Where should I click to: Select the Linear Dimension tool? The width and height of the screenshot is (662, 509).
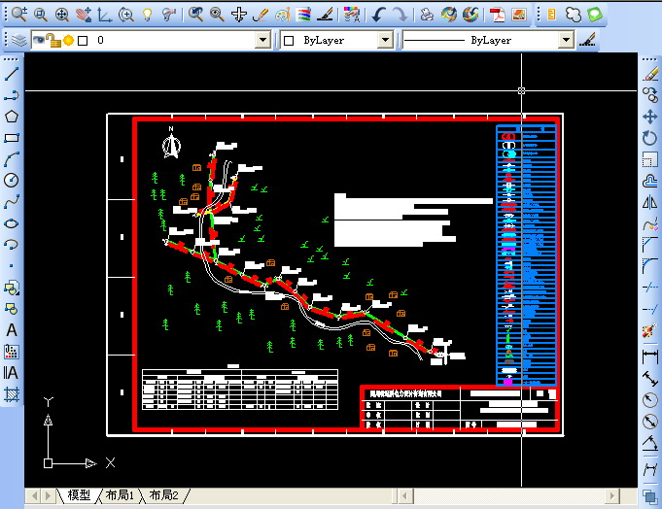point(650,356)
